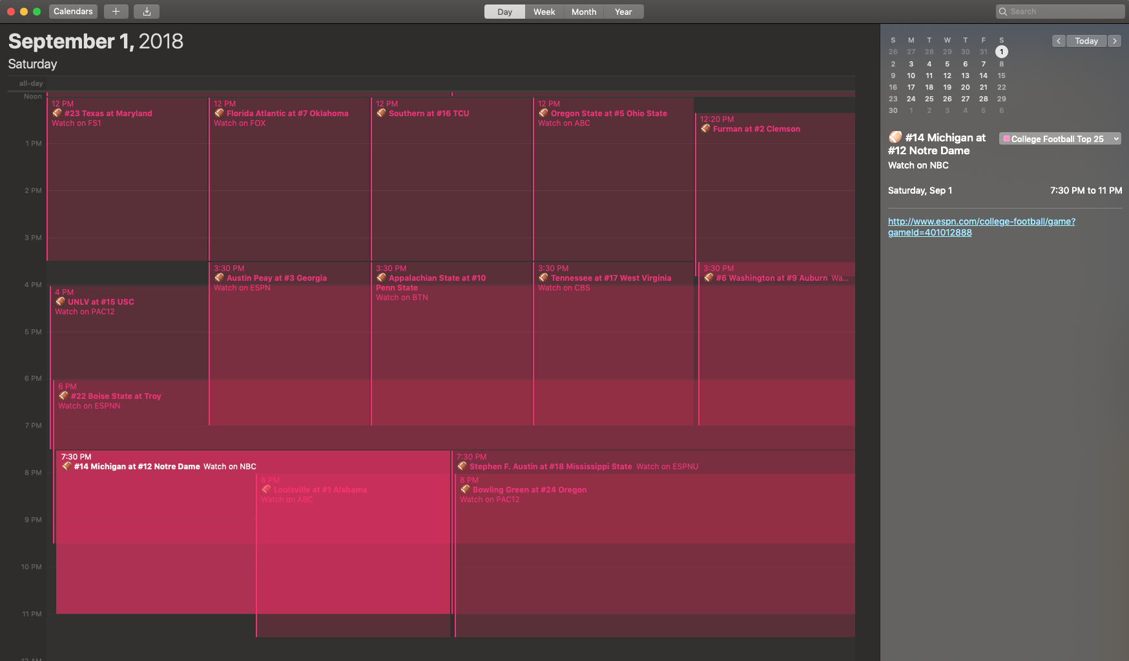This screenshot has width=1129, height=661.
Task: Select date 15 in the mini calendar
Action: click(x=1001, y=76)
